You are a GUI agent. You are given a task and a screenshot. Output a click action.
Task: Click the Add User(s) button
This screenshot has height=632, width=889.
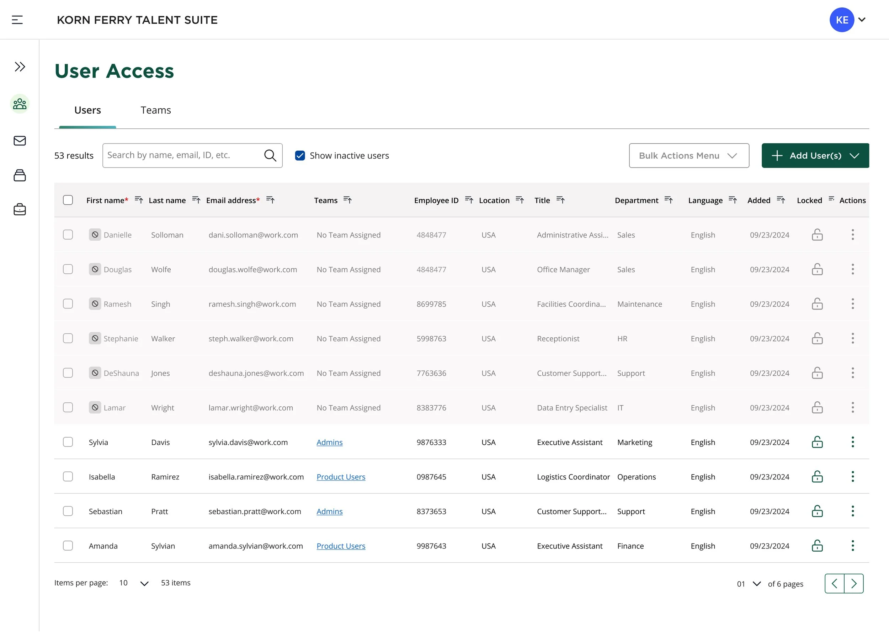pyautogui.click(x=815, y=156)
